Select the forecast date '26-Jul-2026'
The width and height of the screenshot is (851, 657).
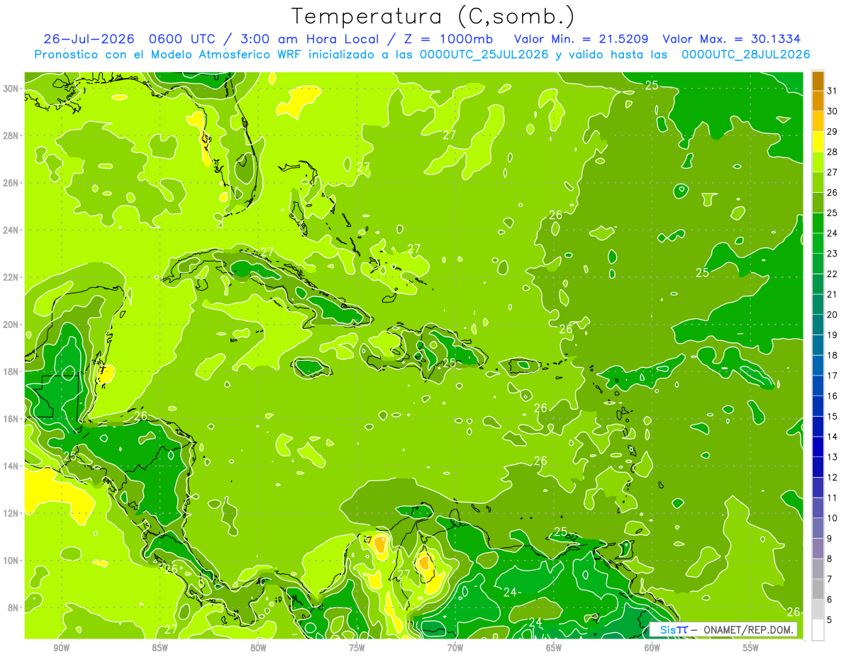91,39
